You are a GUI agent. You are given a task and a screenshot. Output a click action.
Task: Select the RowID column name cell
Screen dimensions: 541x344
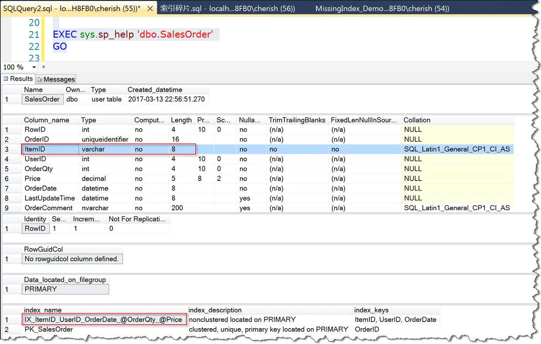pyautogui.click(x=50, y=130)
